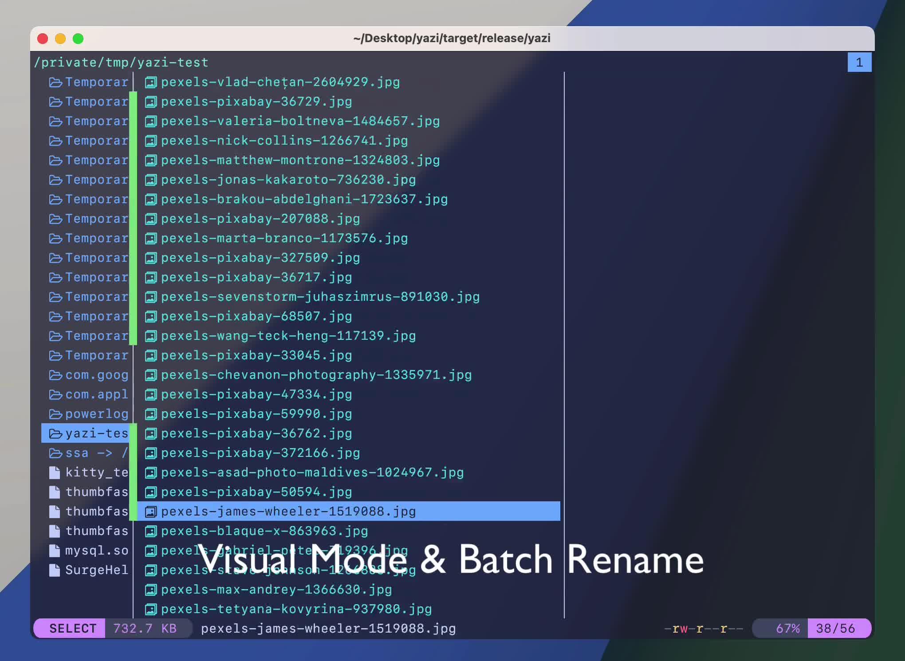
Task: Click document icon next to mysql.so
Action: click(55, 551)
